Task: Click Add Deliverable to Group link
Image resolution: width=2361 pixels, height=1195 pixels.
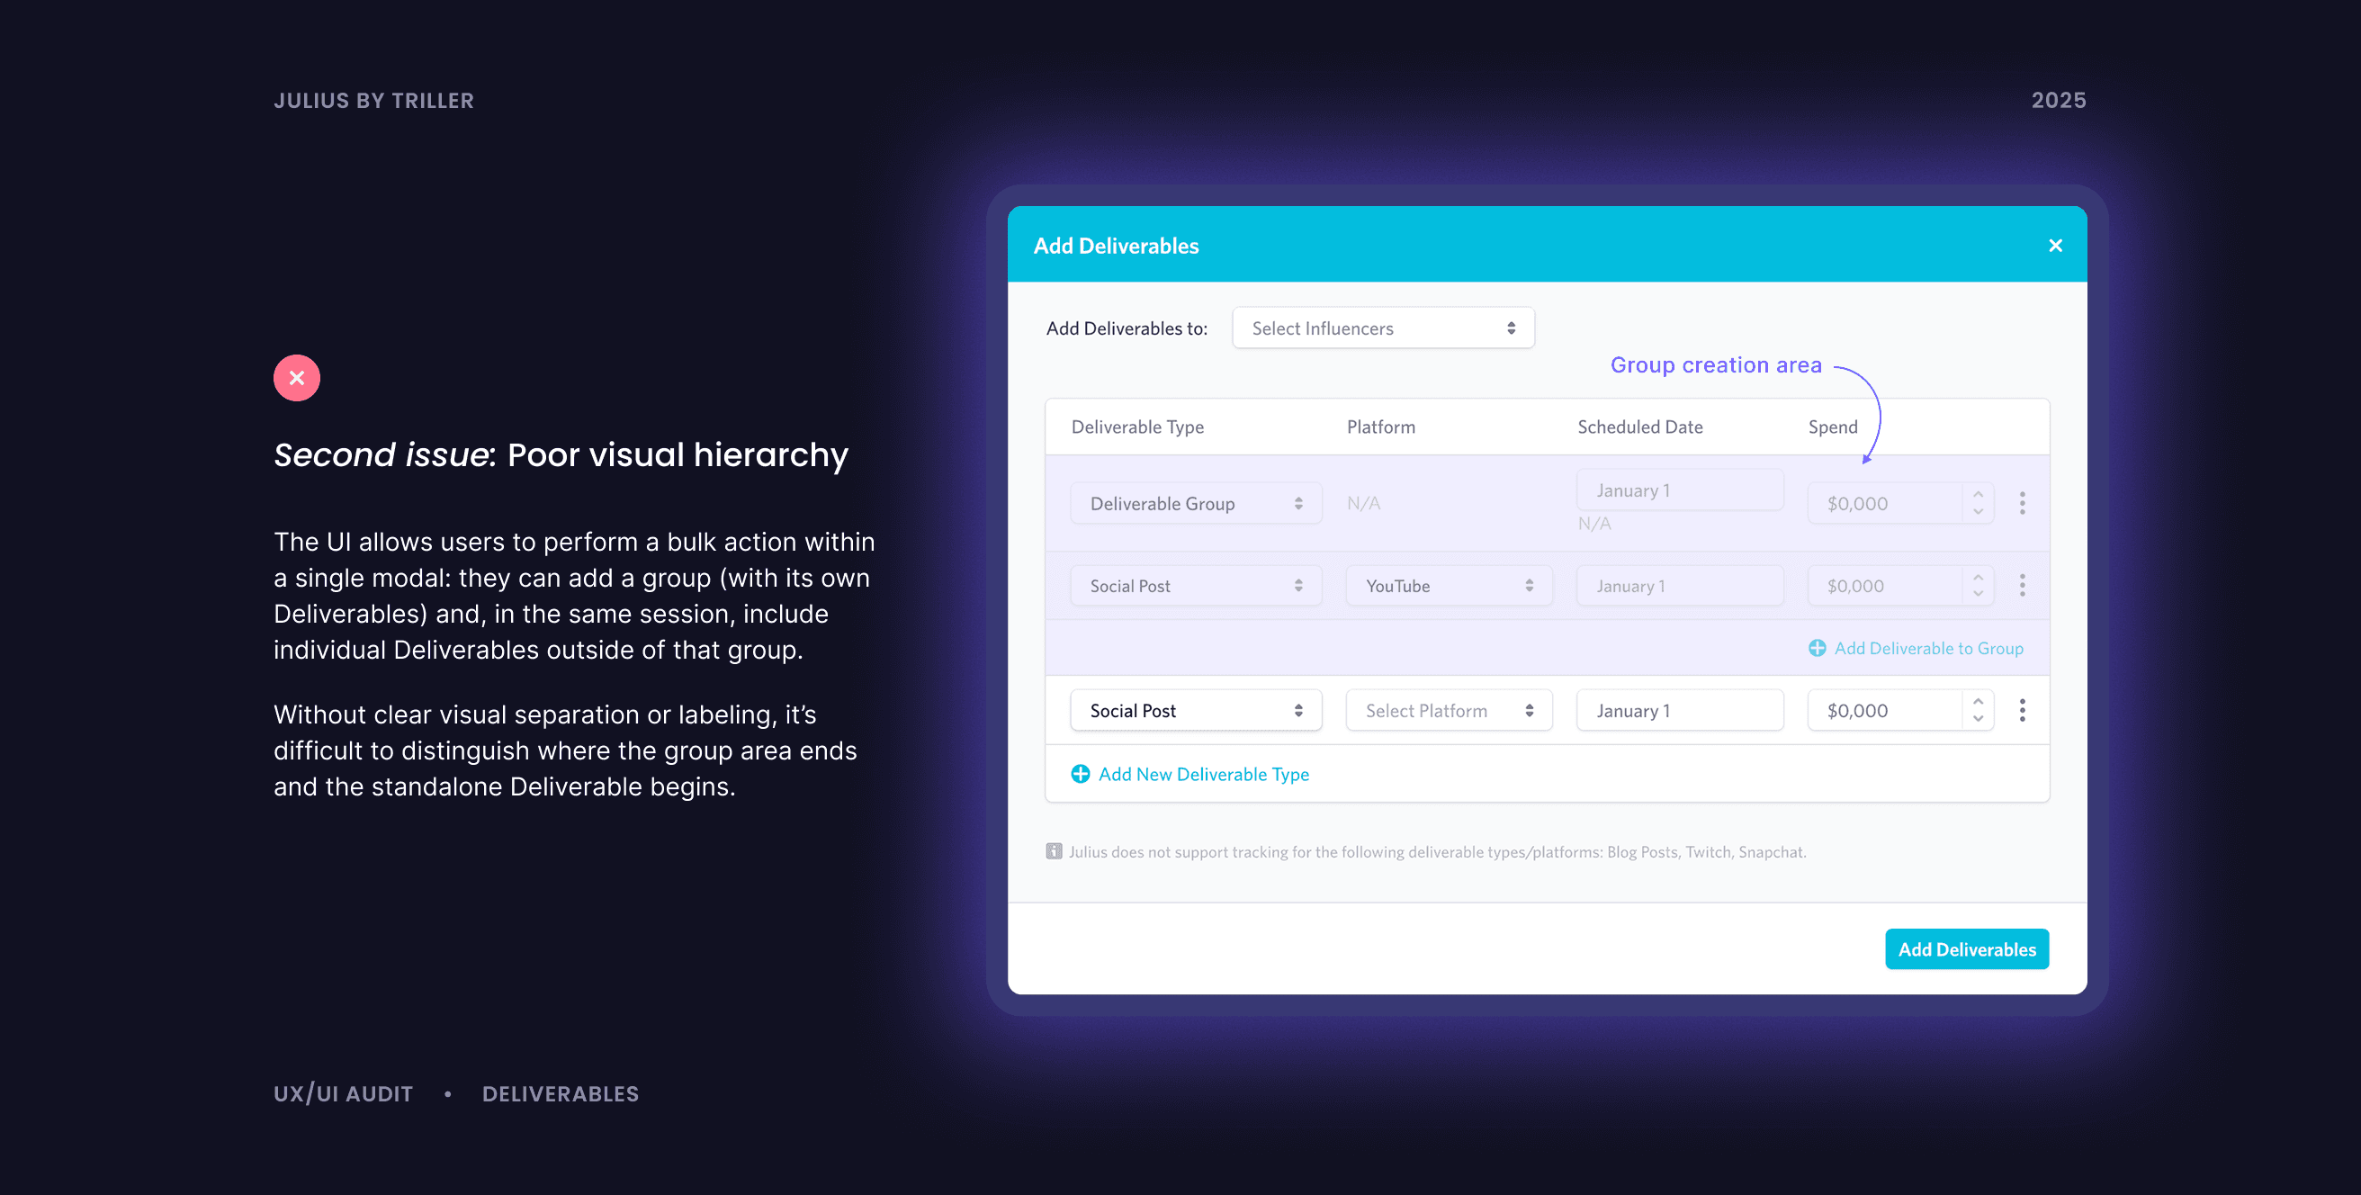Action: coord(1927,648)
